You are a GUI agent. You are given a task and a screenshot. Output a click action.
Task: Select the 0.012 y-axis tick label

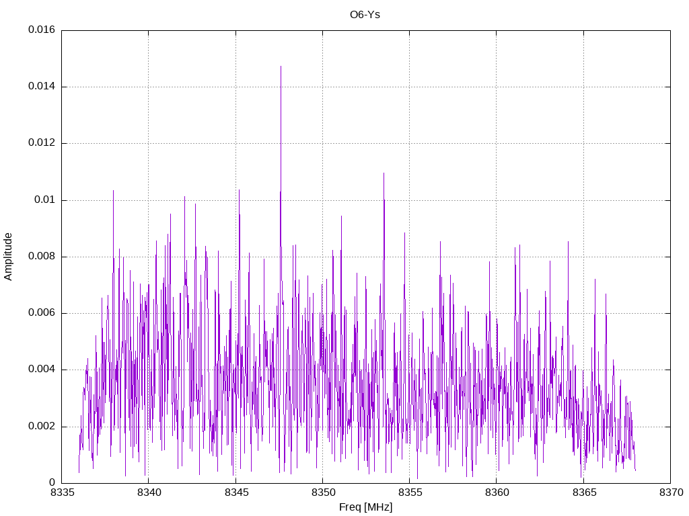pos(42,143)
